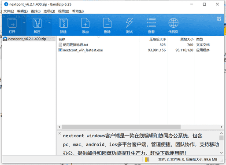
Task: Click the Bandizip logo in title bar
Action: tap(6, 4)
